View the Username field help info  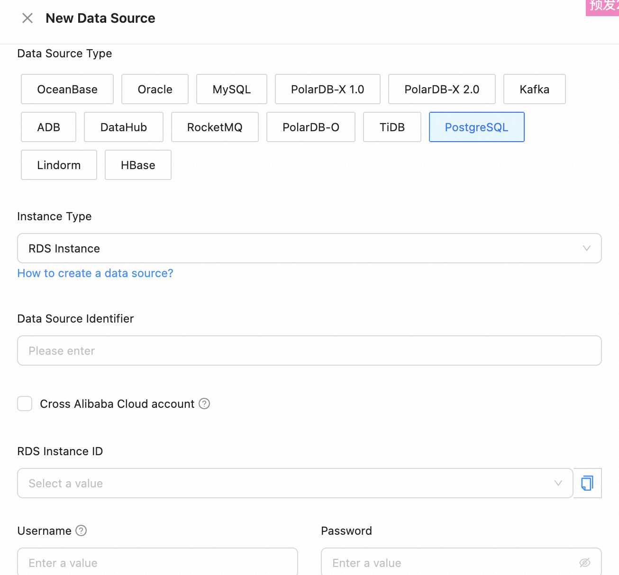point(81,531)
